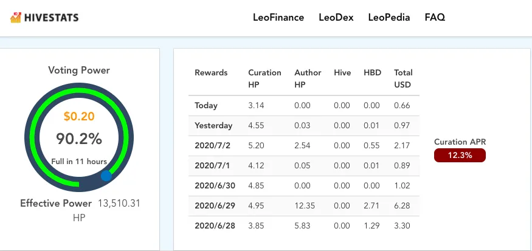Click the 12.35 author HP value

(305, 205)
